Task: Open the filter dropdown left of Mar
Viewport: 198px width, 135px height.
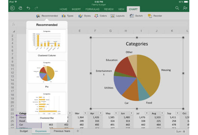Action: [70, 113]
